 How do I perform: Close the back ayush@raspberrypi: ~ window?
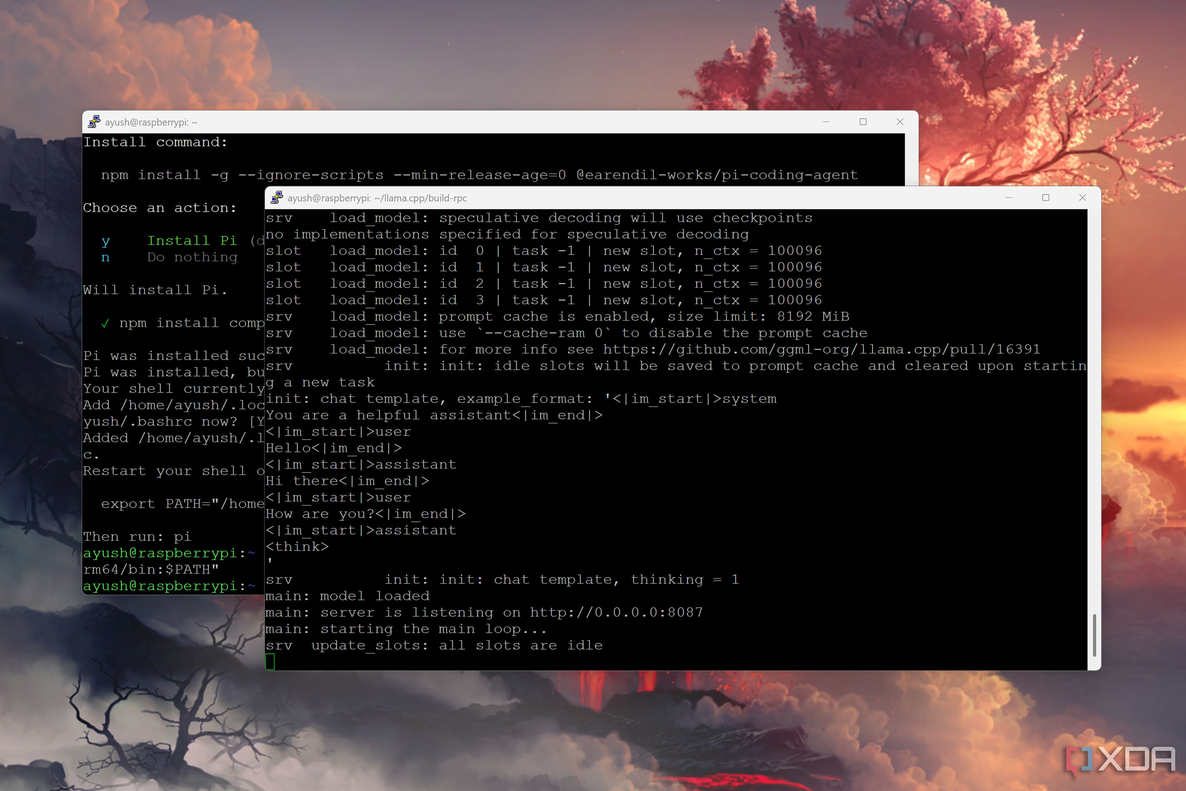[x=900, y=122]
